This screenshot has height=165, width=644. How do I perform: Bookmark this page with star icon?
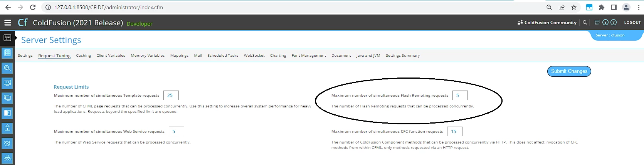[574, 7]
